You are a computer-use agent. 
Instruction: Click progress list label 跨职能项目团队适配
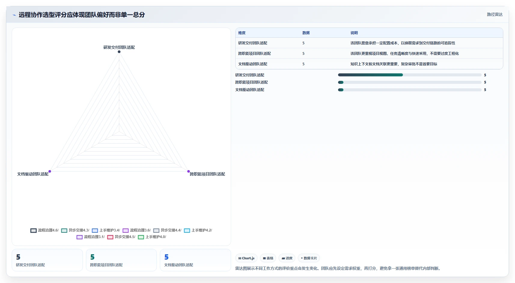click(251, 82)
